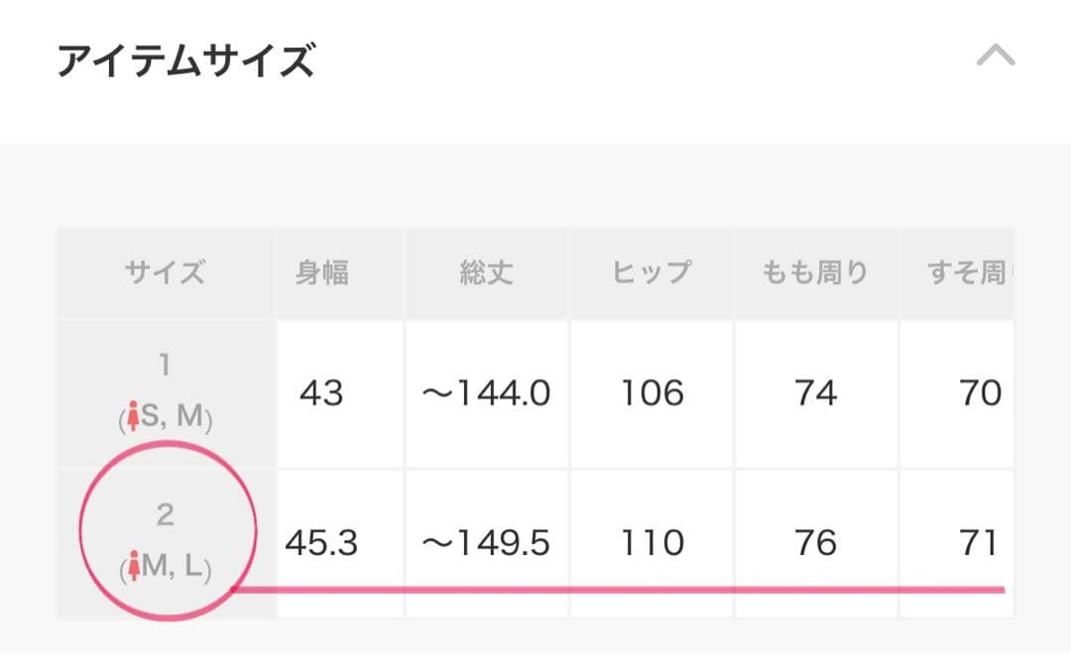Select the サイズ column header
The width and height of the screenshot is (1071, 653).
click(166, 272)
